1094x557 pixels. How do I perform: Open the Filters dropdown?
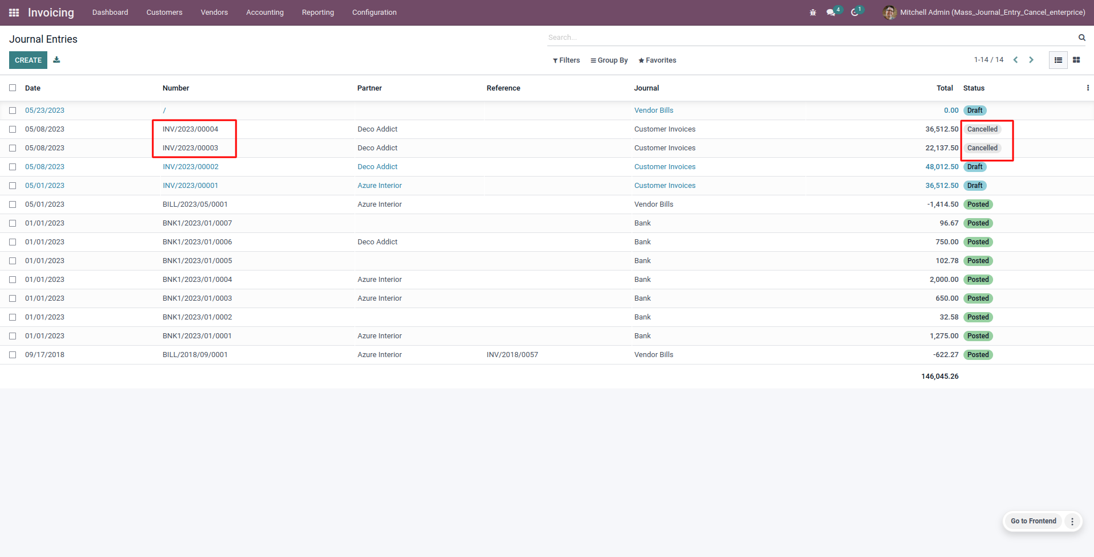point(566,60)
